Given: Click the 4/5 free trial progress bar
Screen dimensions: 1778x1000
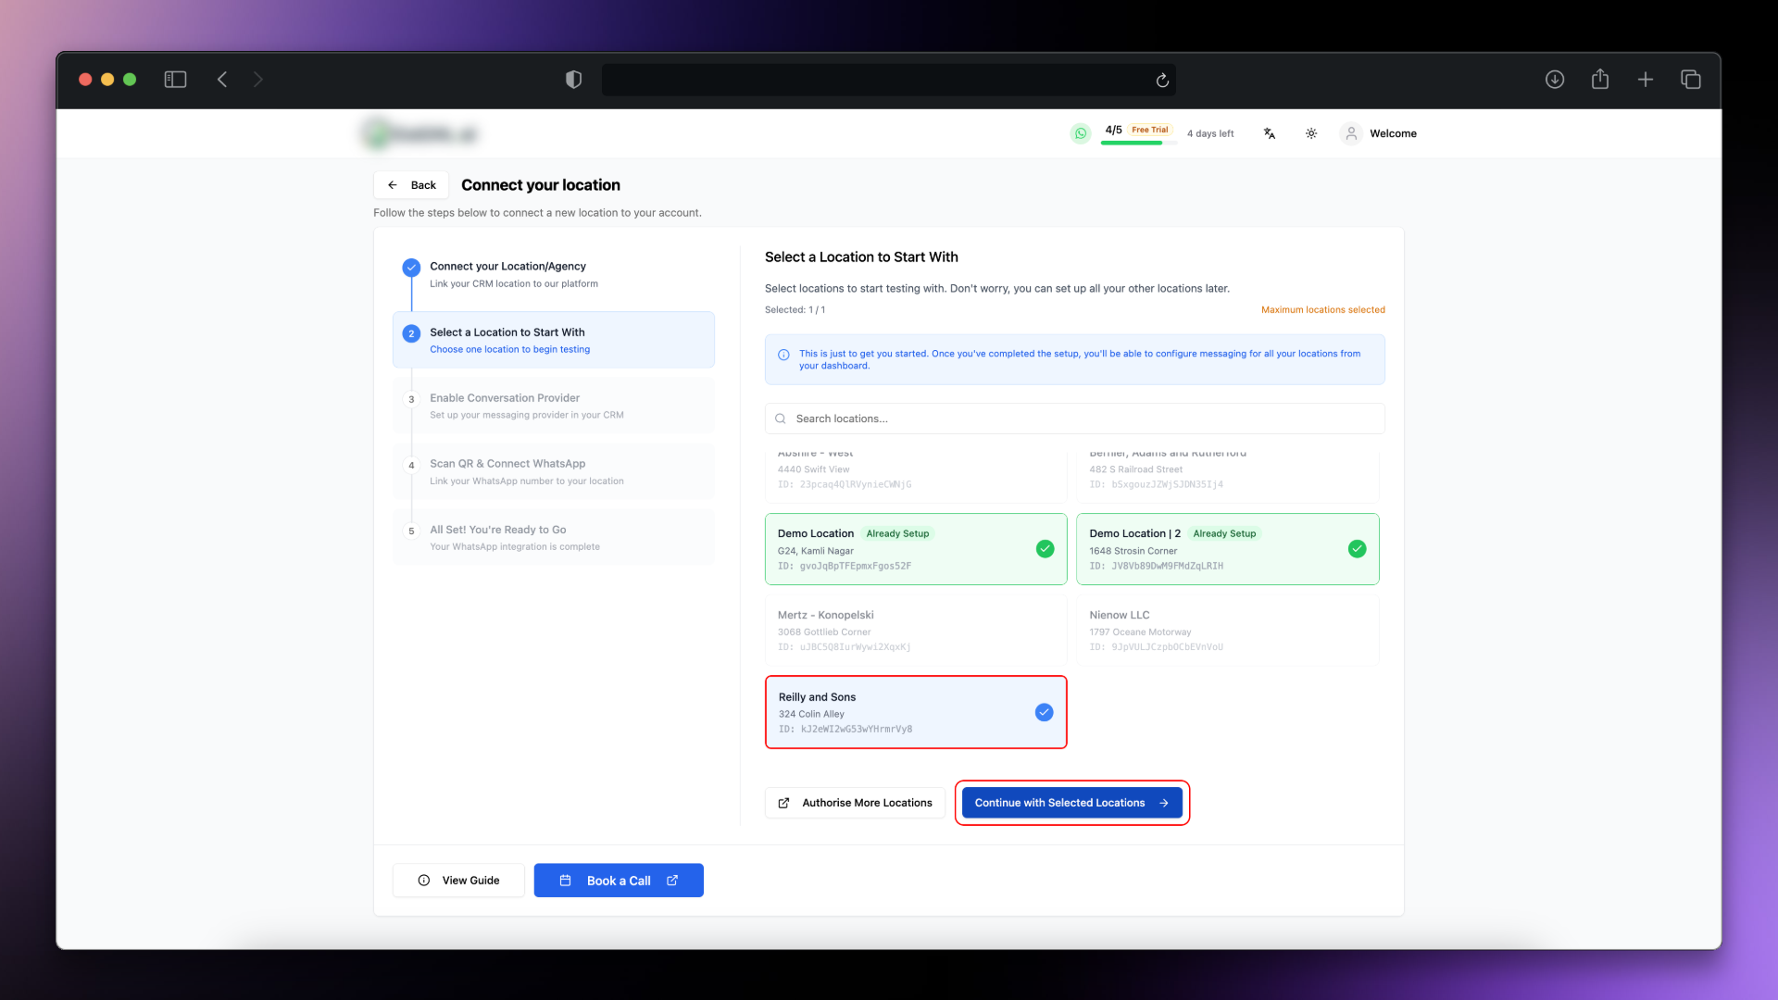Looking at the screenshot, I should [1137, 143].
